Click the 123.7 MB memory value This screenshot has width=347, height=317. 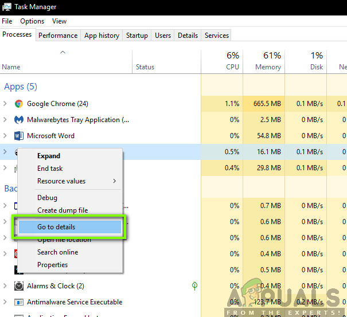[267, 302]
